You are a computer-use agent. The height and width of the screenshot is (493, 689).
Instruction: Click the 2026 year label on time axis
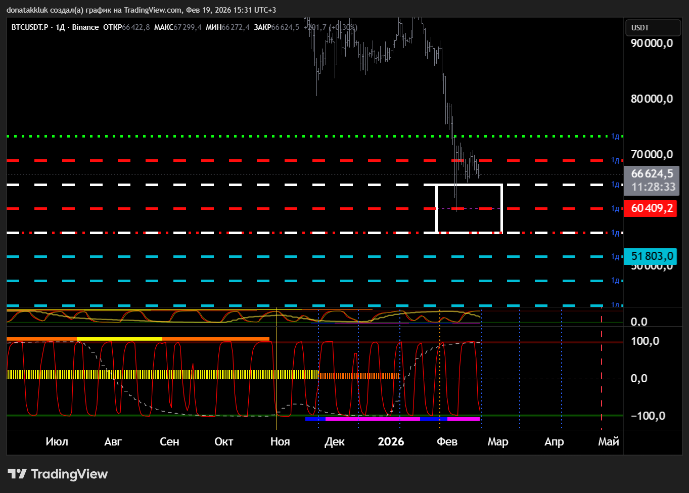[x=391, y=442]
